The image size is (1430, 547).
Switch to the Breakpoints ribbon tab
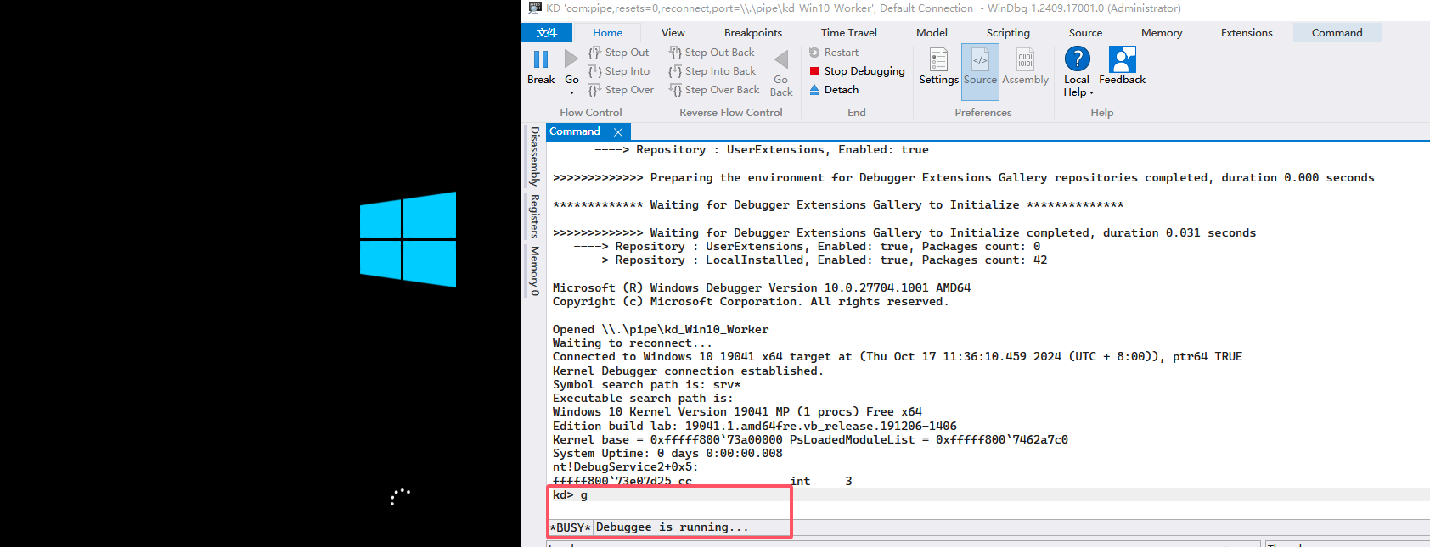pyautogui.click(x=752, y=32)
